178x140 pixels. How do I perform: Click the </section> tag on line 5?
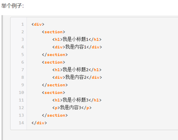click(55, 55)
